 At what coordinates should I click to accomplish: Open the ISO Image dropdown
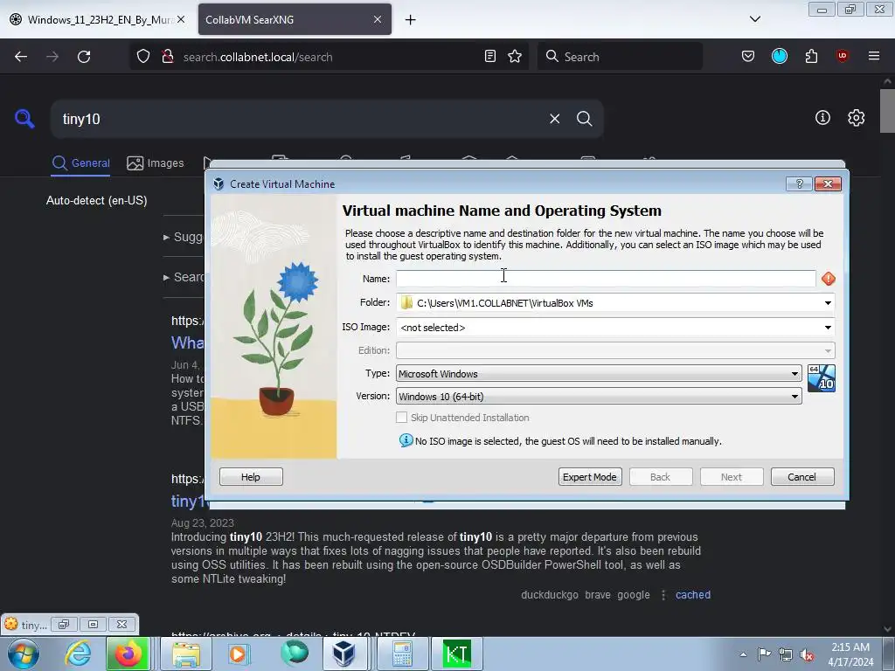[828, 328]
